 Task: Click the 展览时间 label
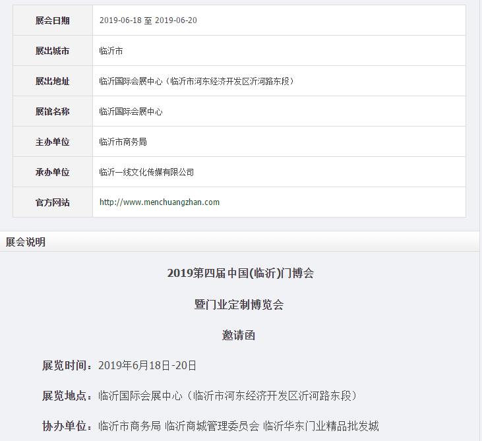tap(67, 365)
